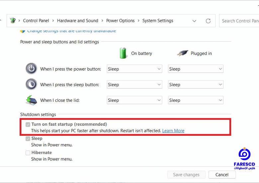
Task: Click the Cancel button
Action: pos(222,175)
